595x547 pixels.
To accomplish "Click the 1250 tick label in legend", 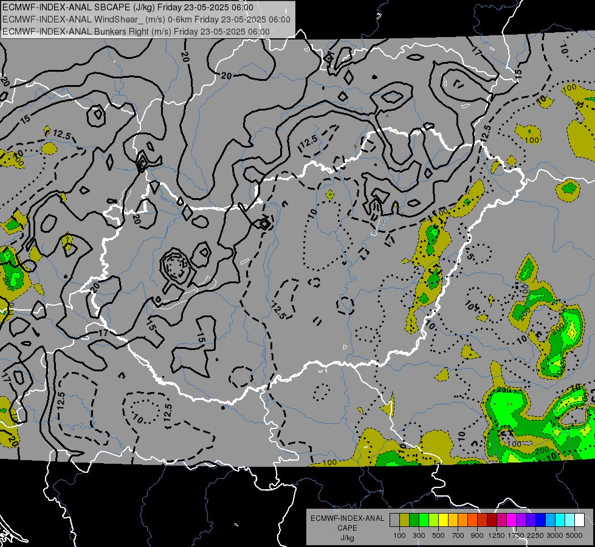I will pos(497,535).
